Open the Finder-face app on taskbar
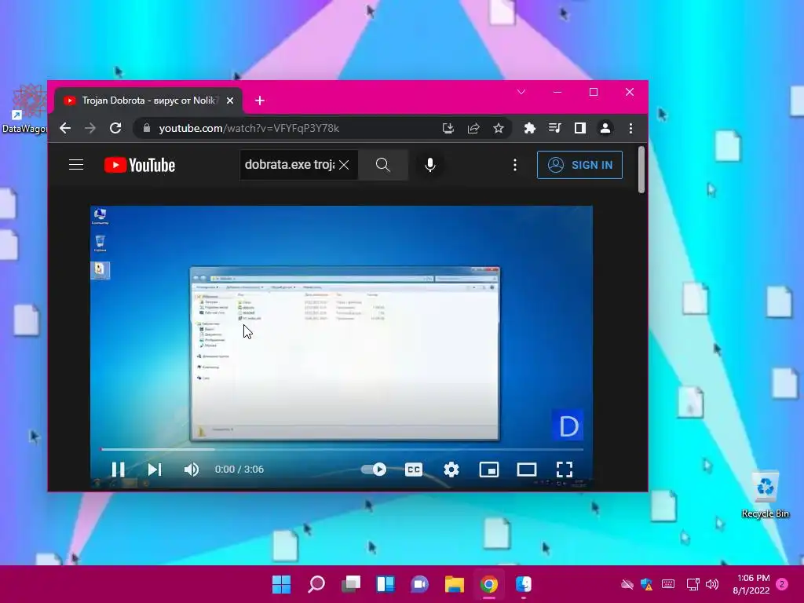804x603 pixels. point(524,584)
